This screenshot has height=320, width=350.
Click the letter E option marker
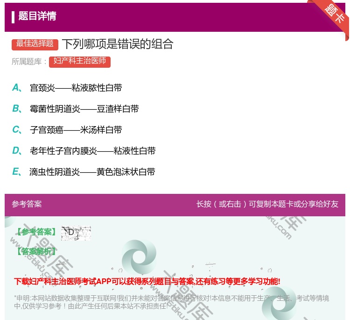17,171
